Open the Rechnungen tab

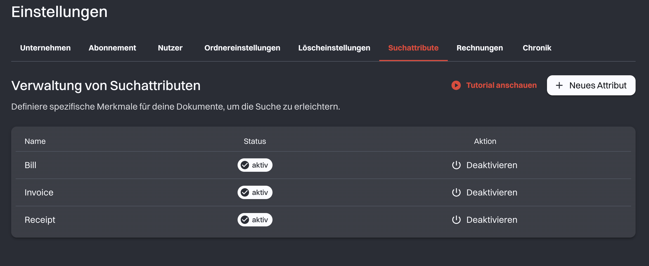[x=480, y=48]
